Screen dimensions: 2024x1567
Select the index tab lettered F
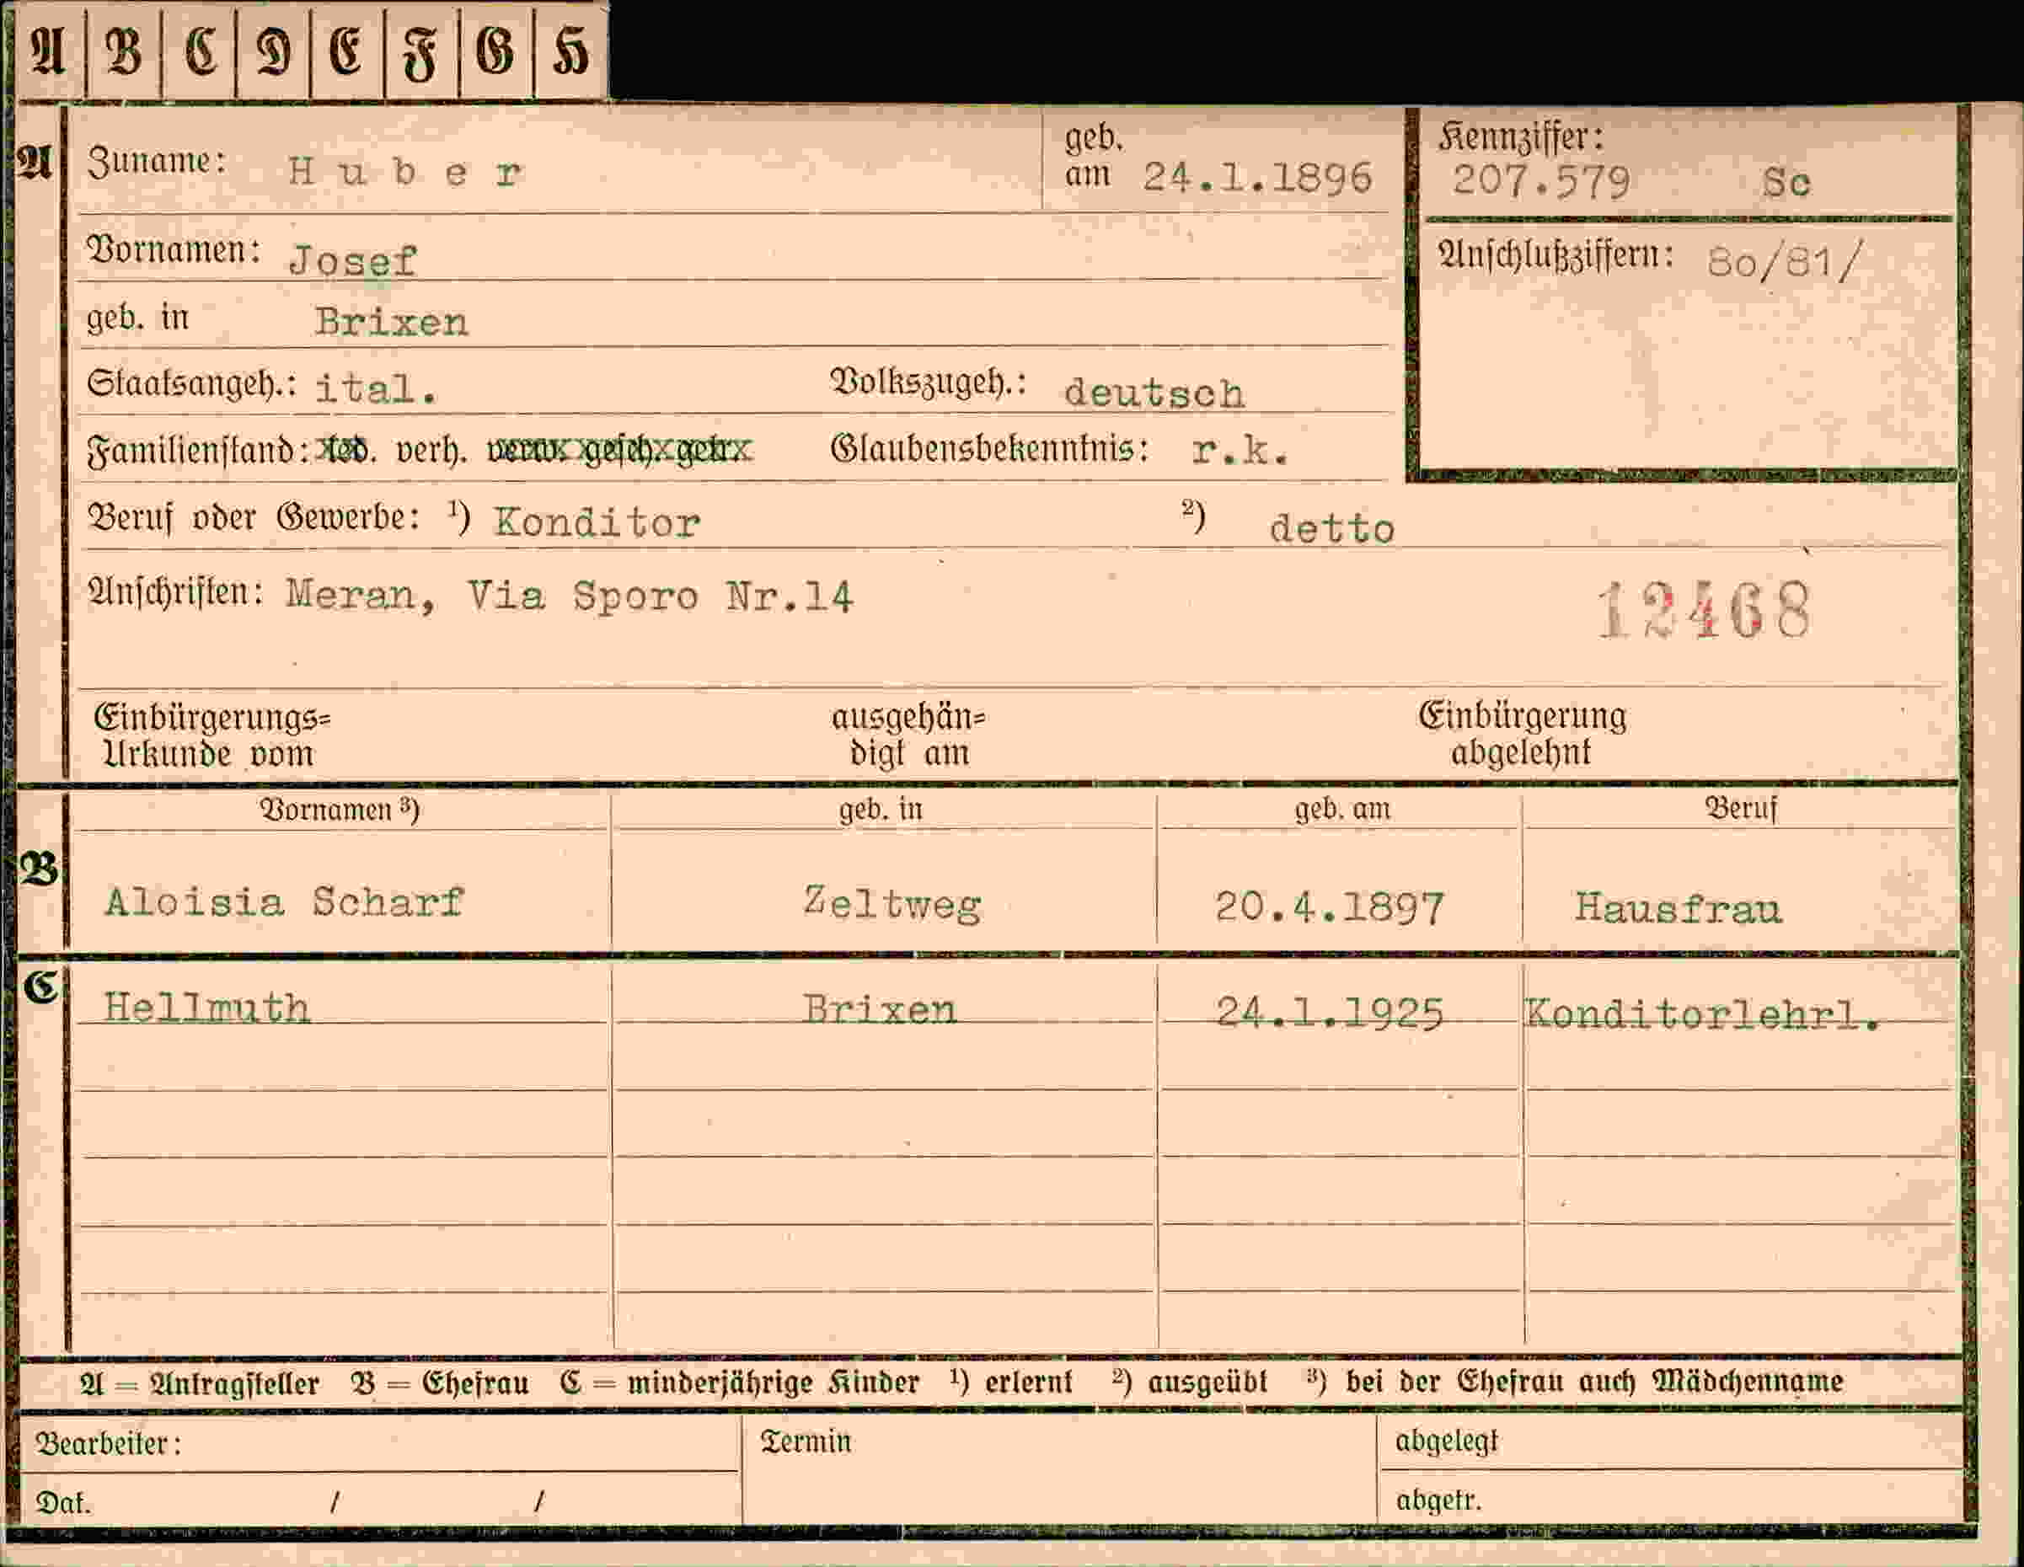click(x=421, y=52)
